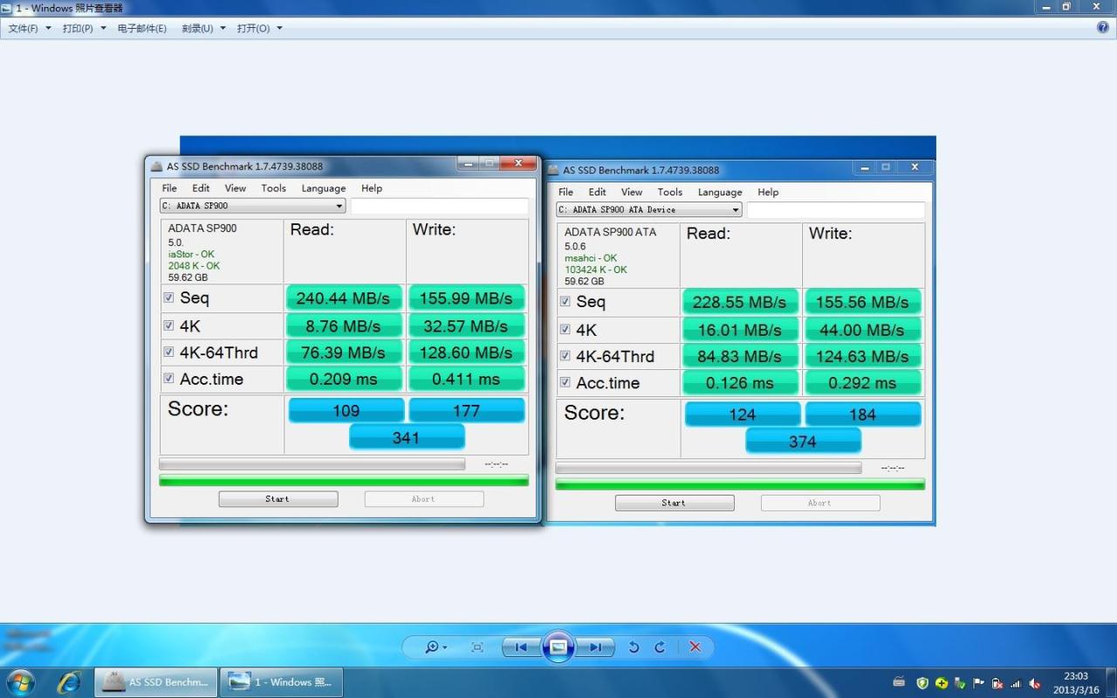Click the actual size fit-to-window icon
The height and width of the screenshot is (698, 1117).
pos(477,647)
